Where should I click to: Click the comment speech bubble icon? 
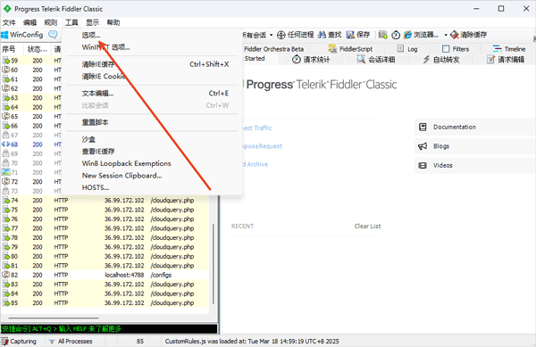pyautogui.click(x=53, y=35)
